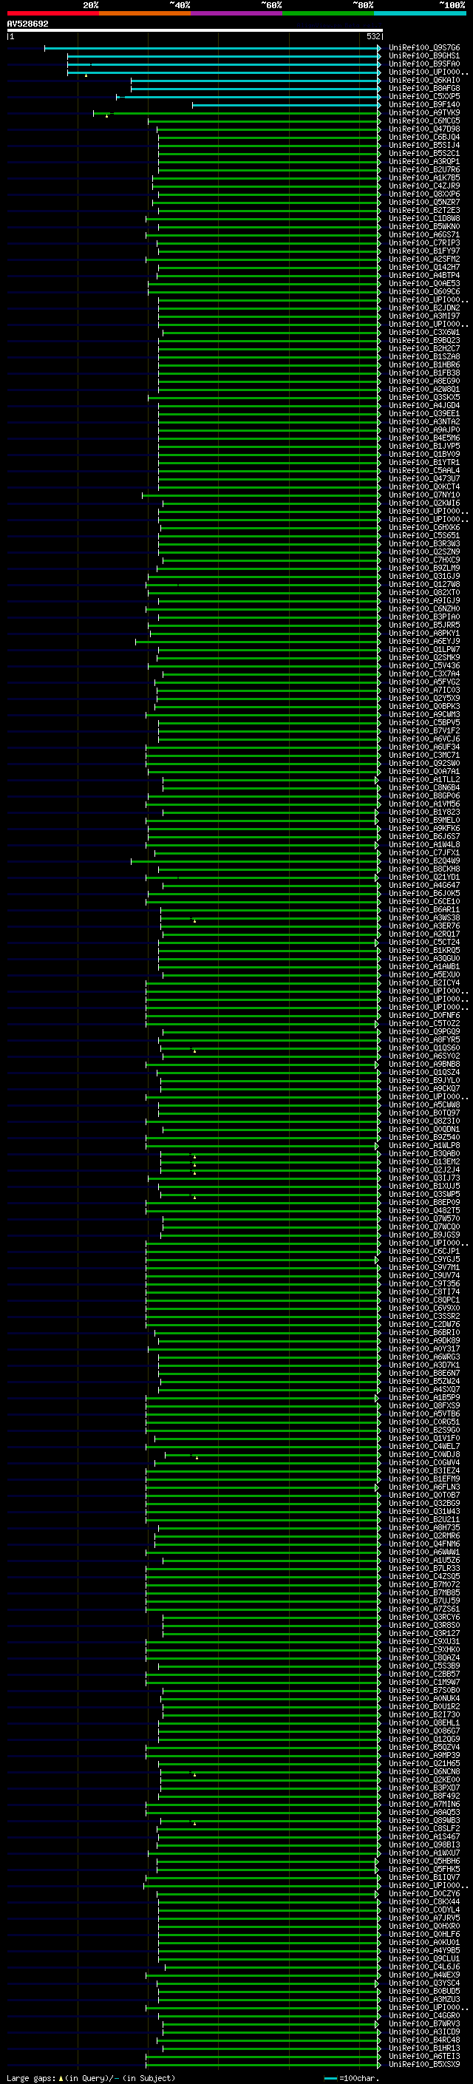Screen dimensions: 473x2084
Task: Open hit UniRef100_Q6KAI0
Action: tap(424, 80)
